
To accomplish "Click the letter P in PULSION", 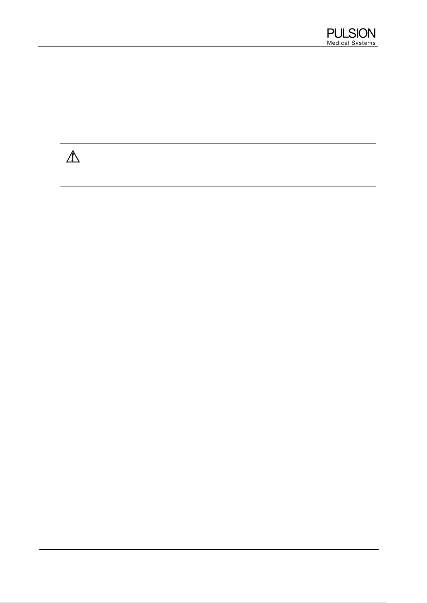I will pyautogui.click(x=331, y=34).
